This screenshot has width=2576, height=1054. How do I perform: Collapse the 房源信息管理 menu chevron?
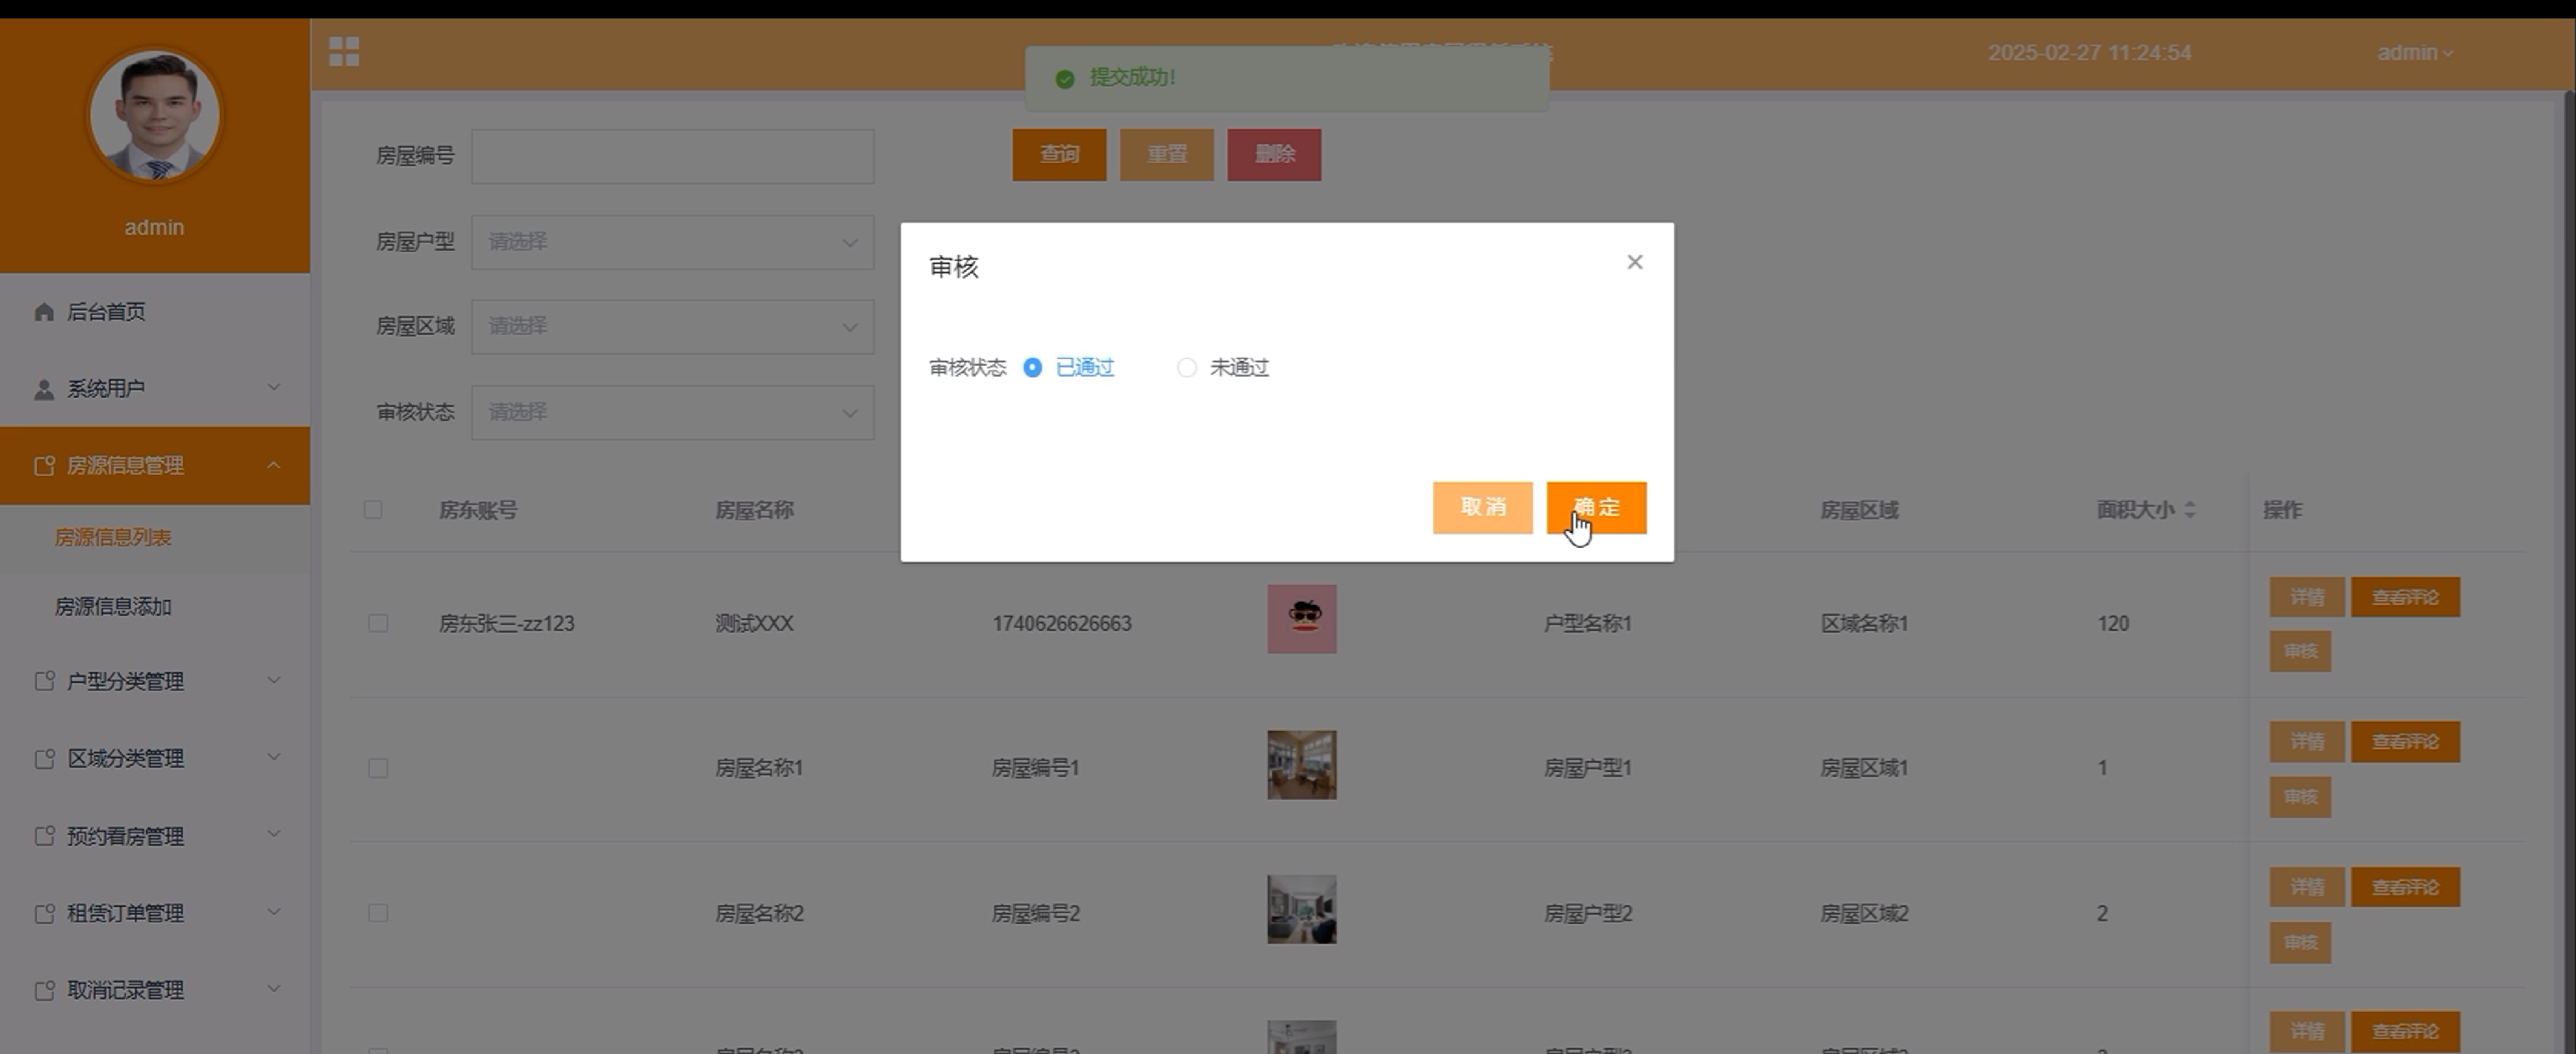point(273,465)
